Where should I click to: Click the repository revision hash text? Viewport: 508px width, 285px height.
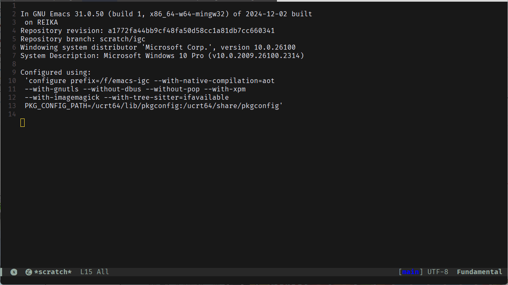[x=191, y=30]
